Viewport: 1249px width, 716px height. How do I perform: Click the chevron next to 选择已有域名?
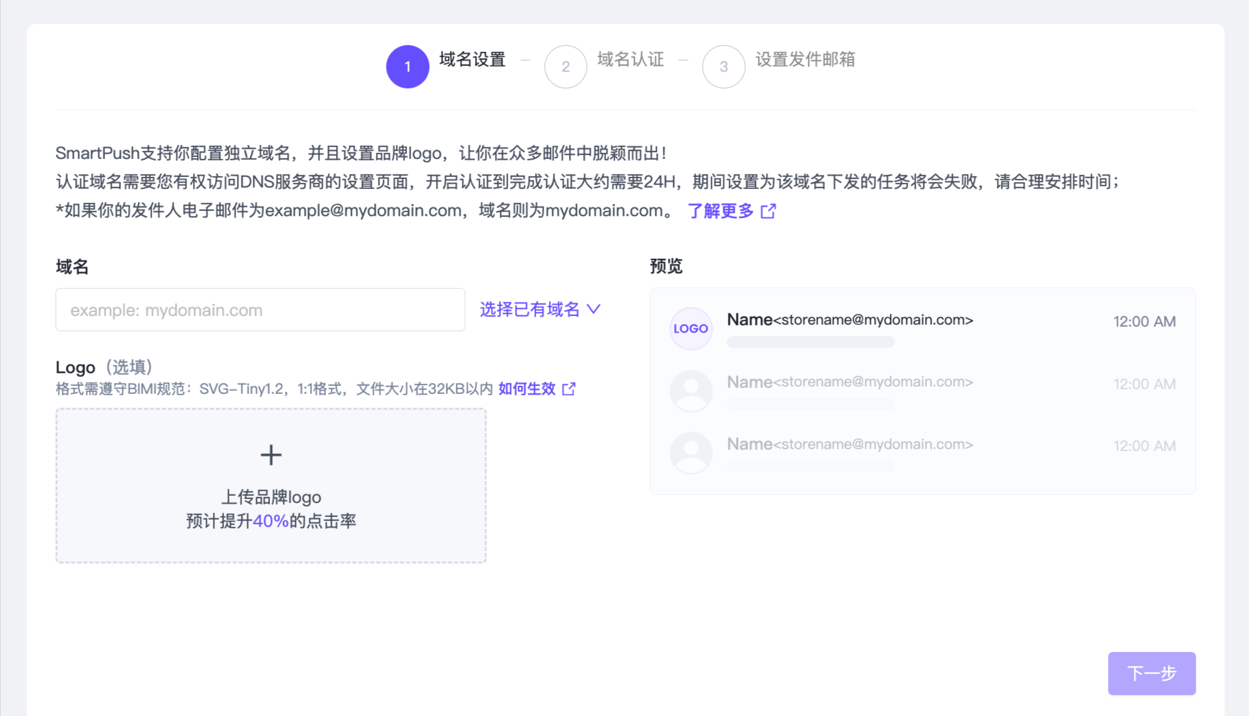[594, 309]
